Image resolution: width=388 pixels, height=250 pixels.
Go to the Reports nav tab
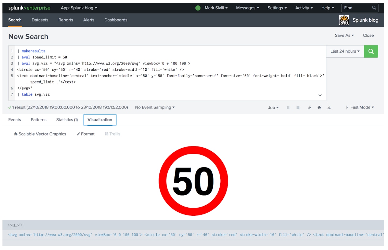(66, 20)
